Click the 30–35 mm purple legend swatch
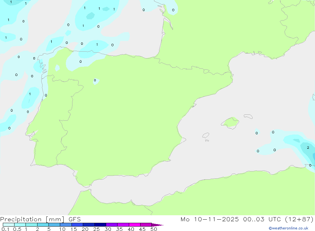This screenshot has height=231, width=315. point(112,225)
